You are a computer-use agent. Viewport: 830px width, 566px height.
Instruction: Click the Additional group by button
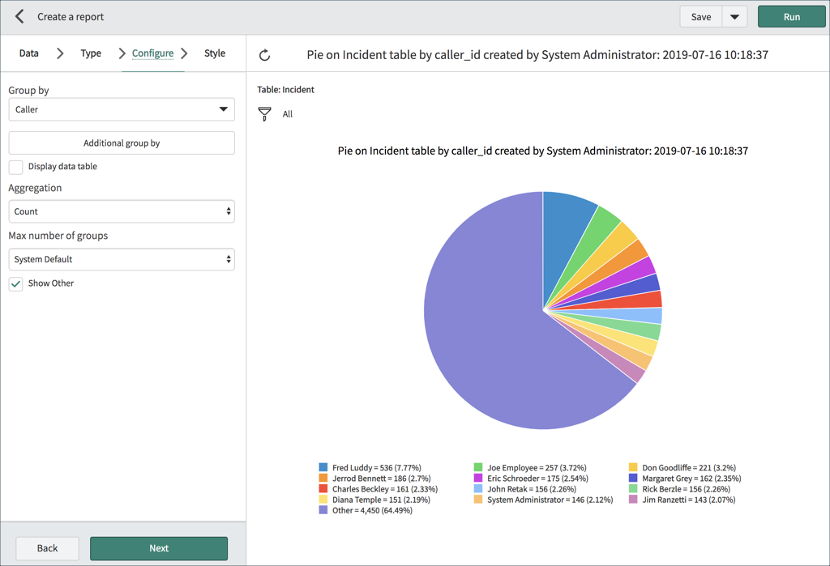(121, 143)
